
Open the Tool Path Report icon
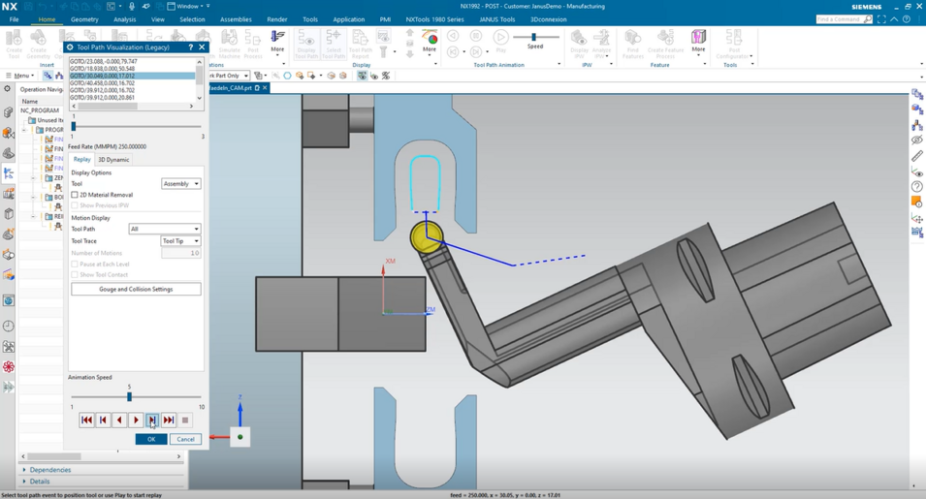click(x=361, y=44)
